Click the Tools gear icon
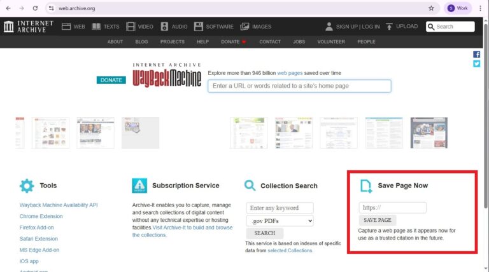This screenshot has width=489, height=272. 27,186
